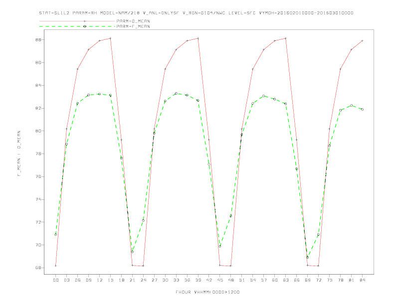Screen dimensions: 395x305
Task: Click the x-axis tick label 00
Action: click(x=56, y=280)
